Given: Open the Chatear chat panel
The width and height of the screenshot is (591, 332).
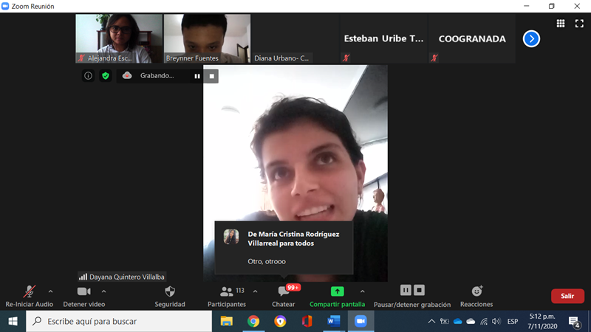Looking at the screenshot, I should coord(284,297).
